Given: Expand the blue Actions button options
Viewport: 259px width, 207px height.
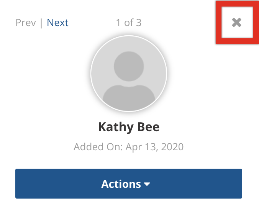Looking at the screenshot, I should click(x=129, y=184).
